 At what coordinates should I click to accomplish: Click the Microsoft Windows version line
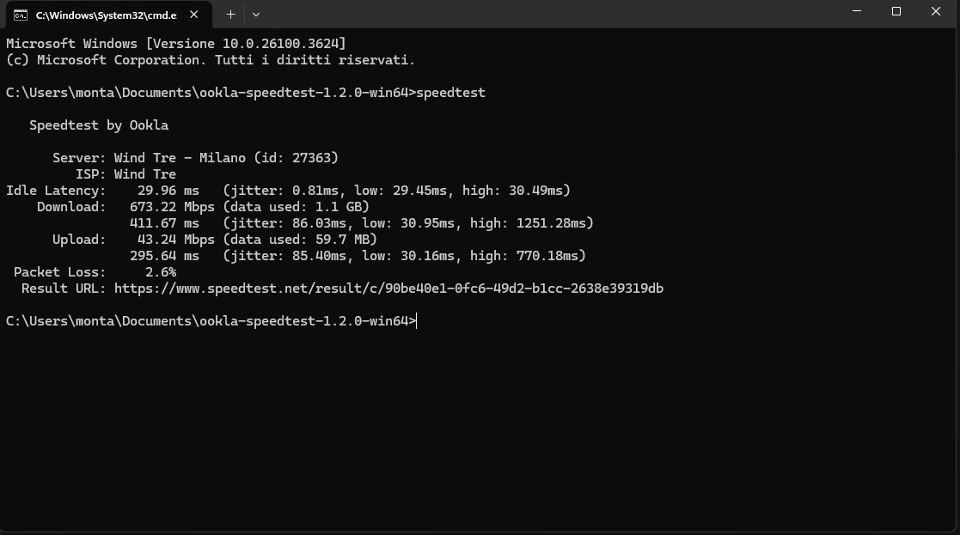click(175, 44)
